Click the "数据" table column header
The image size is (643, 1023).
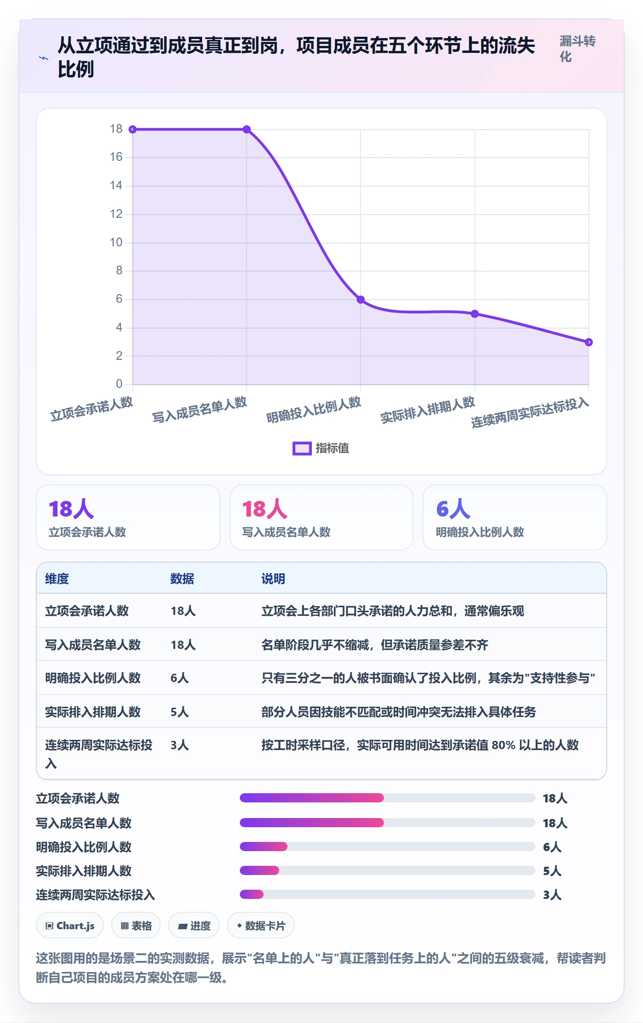pos(182,579)
